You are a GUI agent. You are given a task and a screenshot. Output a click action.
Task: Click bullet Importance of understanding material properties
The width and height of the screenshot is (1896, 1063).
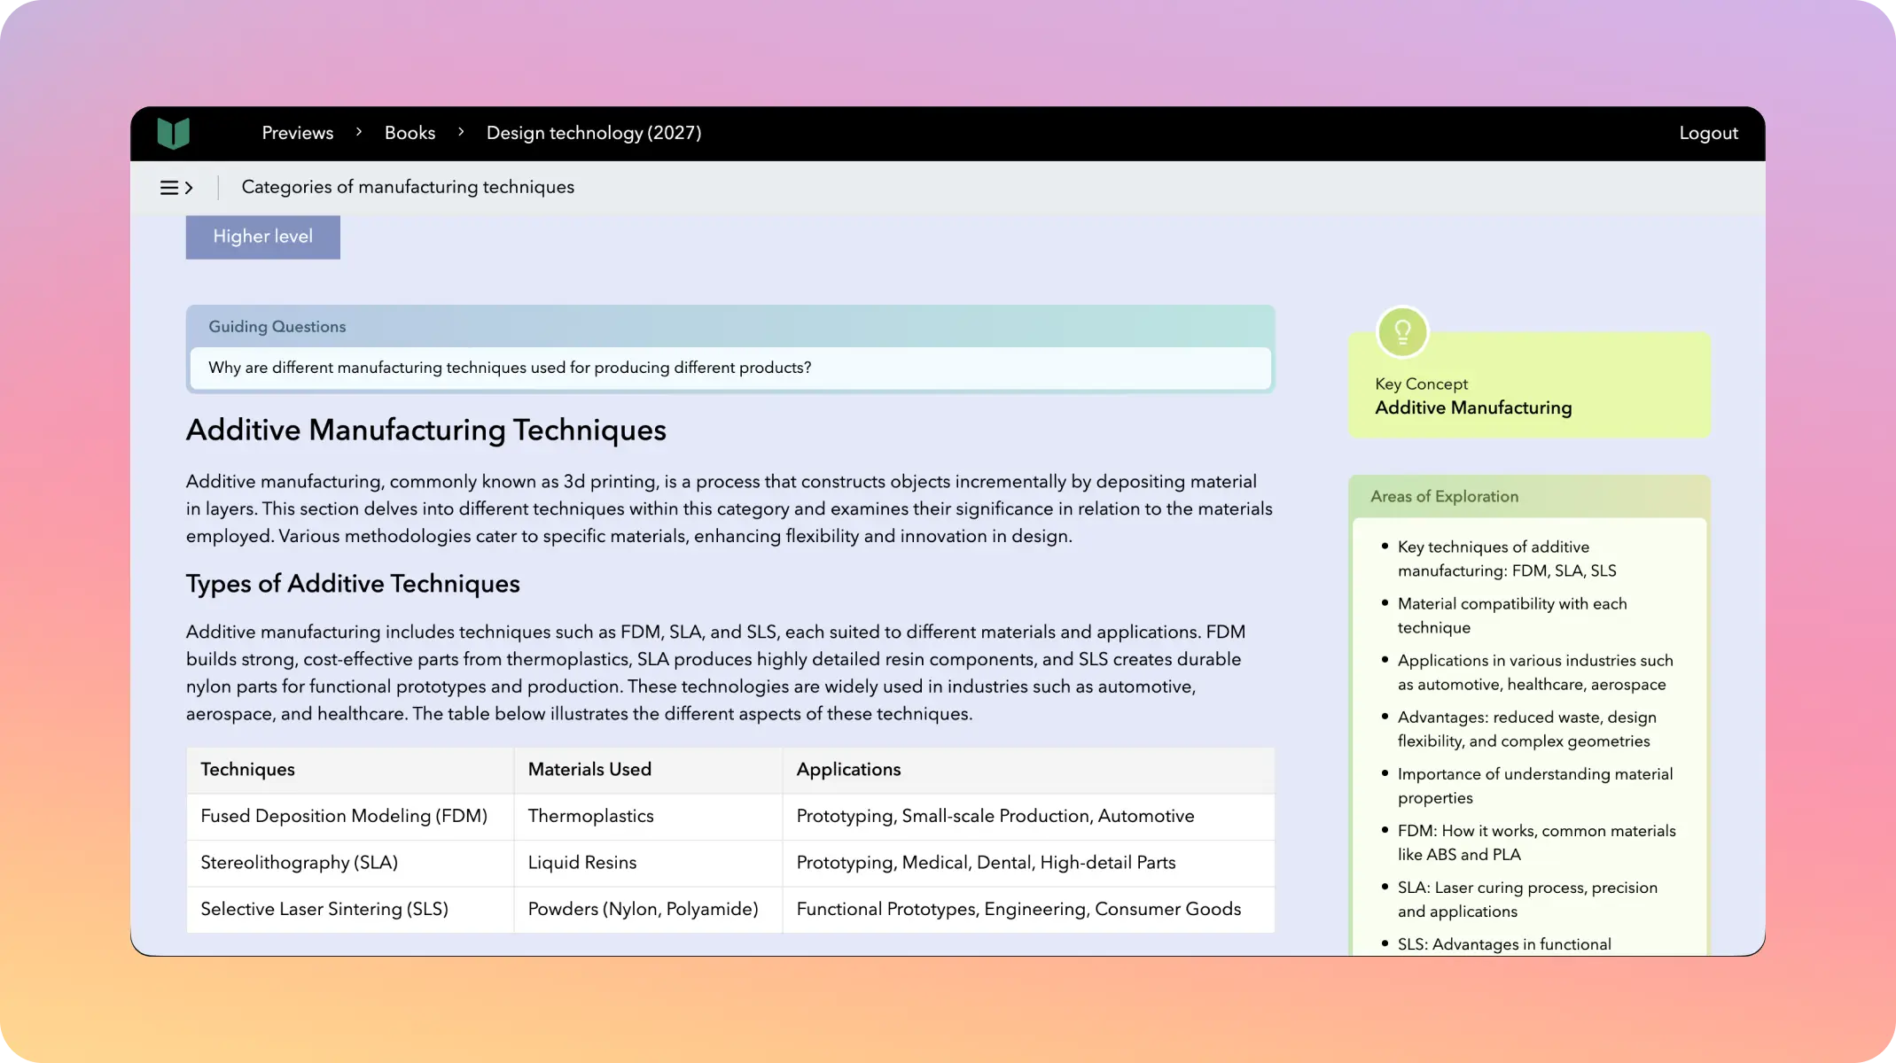click(1535, 786)
